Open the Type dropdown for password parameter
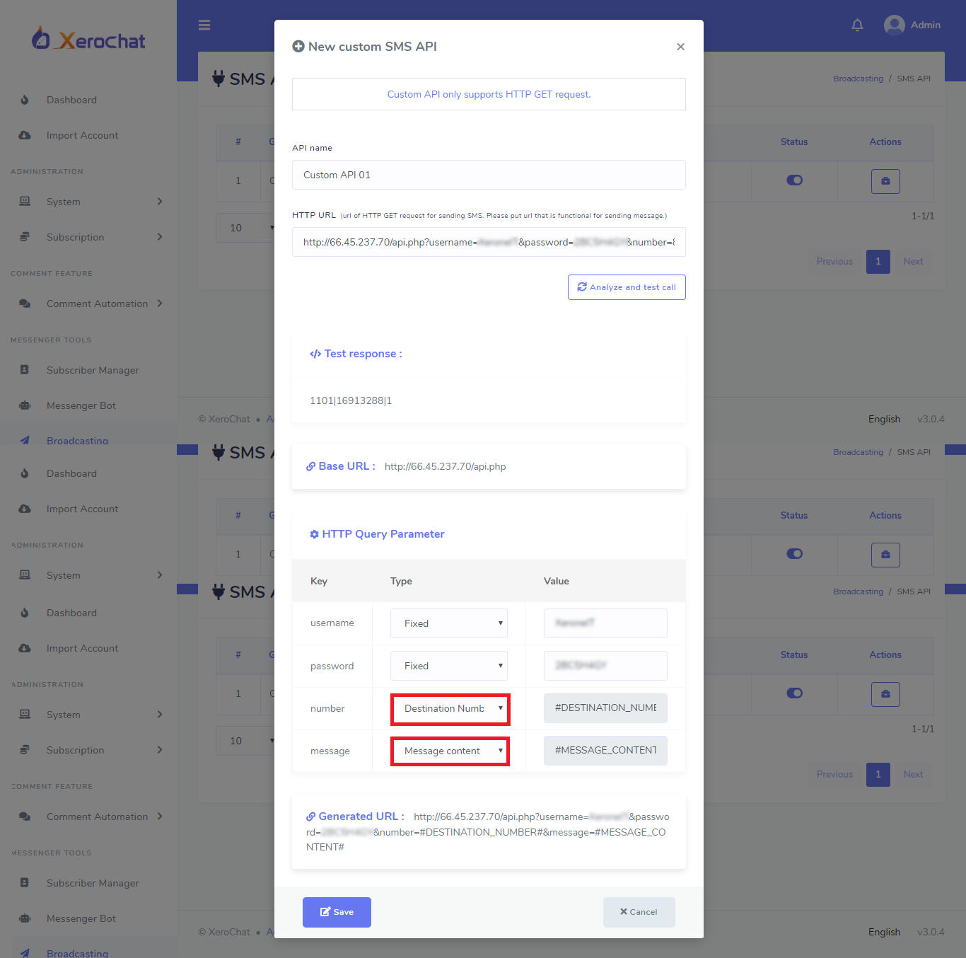This screenshot has width=966, height=958. [449, 666]
